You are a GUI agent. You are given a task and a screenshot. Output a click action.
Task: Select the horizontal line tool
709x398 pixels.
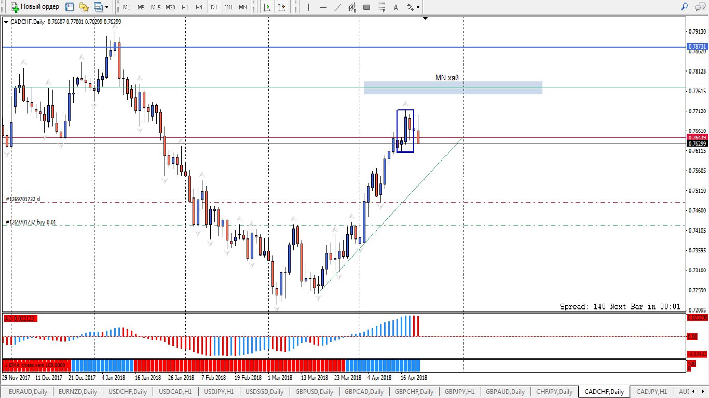coord(323,7)
